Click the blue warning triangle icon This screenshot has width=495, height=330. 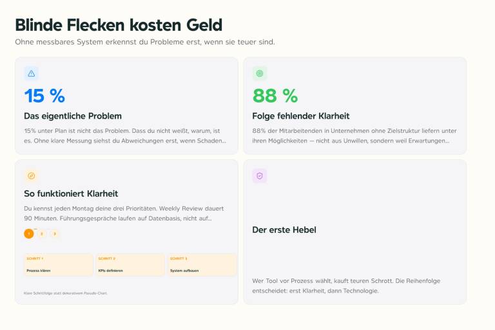(31, 73)
